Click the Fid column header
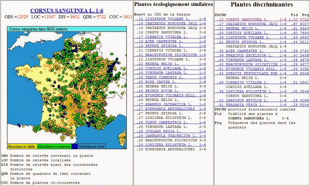 [x=294, y=15]
